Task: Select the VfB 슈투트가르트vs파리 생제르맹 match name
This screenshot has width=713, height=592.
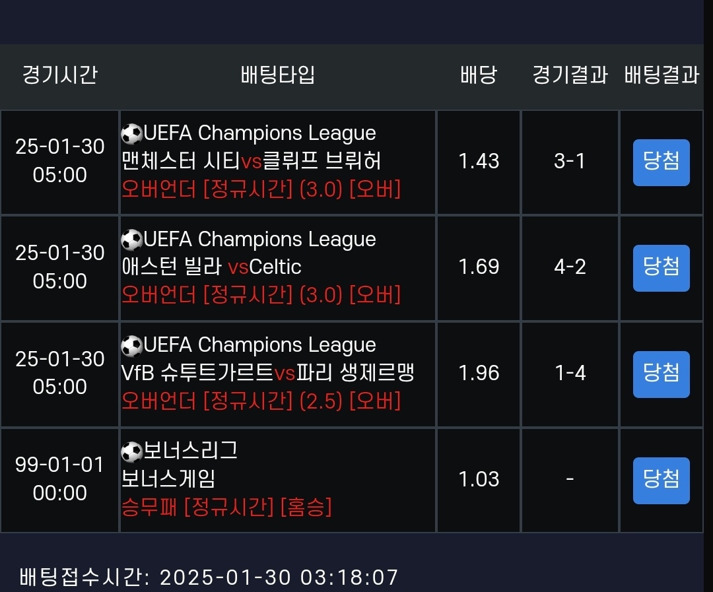Action: click(267, 373)
